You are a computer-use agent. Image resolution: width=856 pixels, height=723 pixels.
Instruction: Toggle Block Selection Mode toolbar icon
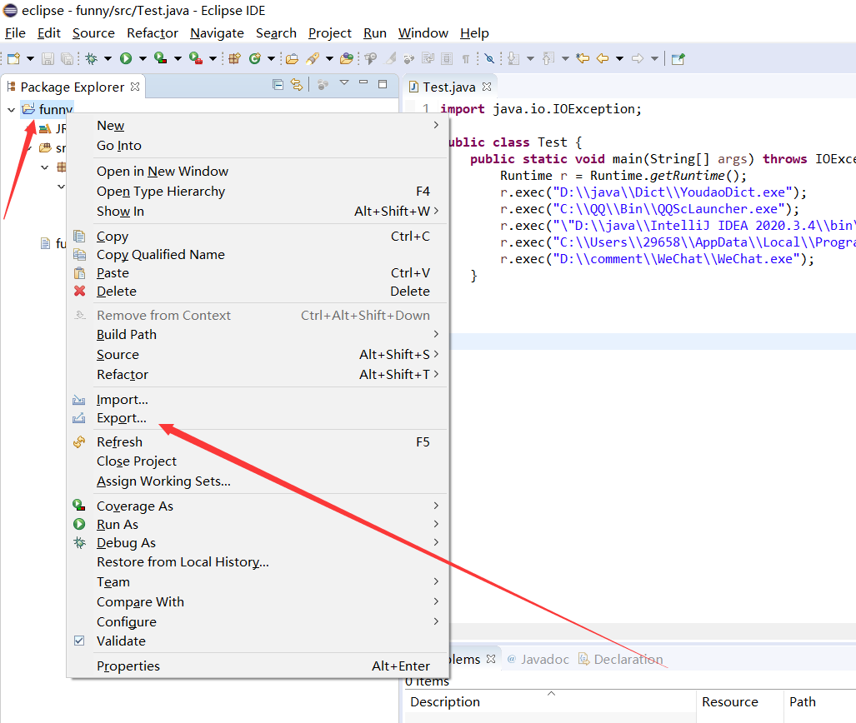447,58
